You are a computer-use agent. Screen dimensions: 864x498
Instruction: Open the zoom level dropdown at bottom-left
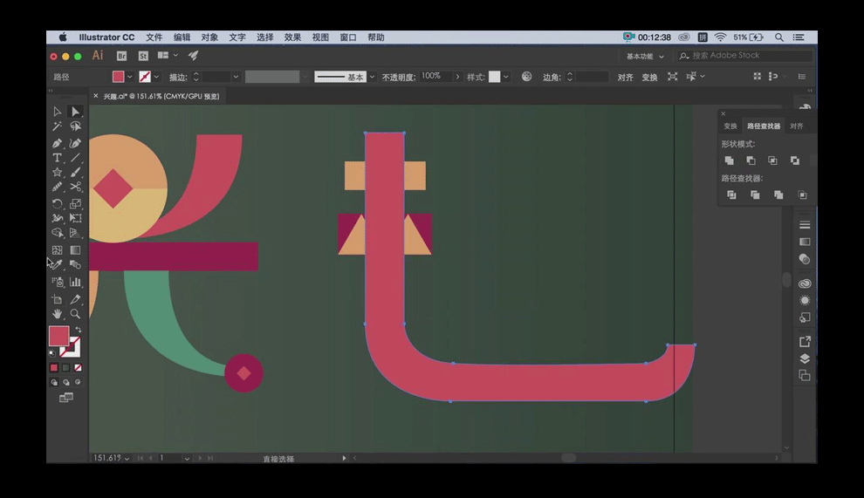pos(127,458)
